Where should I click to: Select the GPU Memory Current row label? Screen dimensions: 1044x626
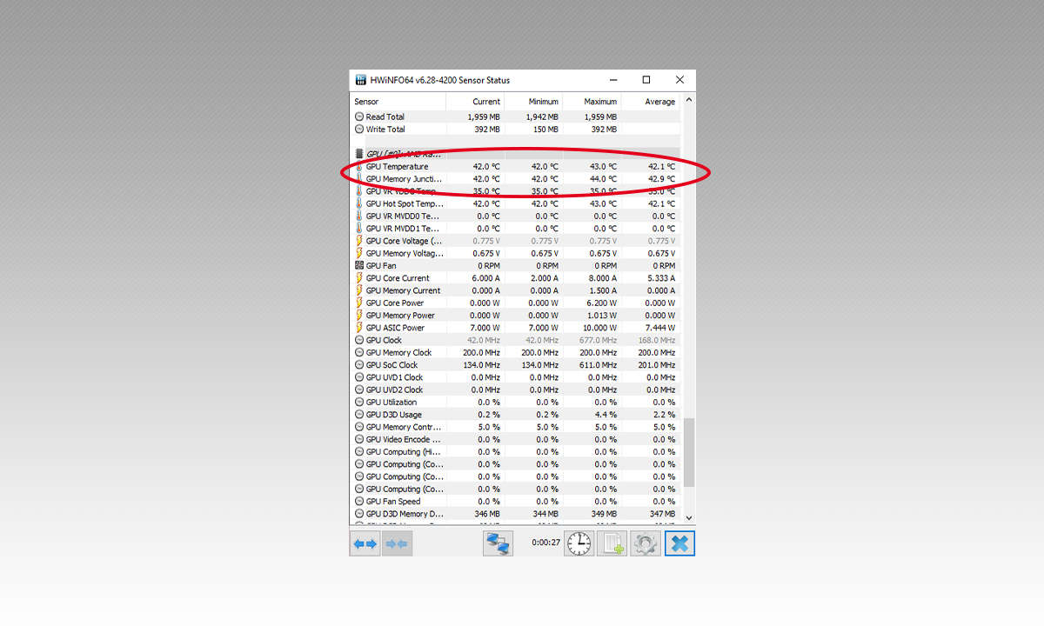(403, 290)
